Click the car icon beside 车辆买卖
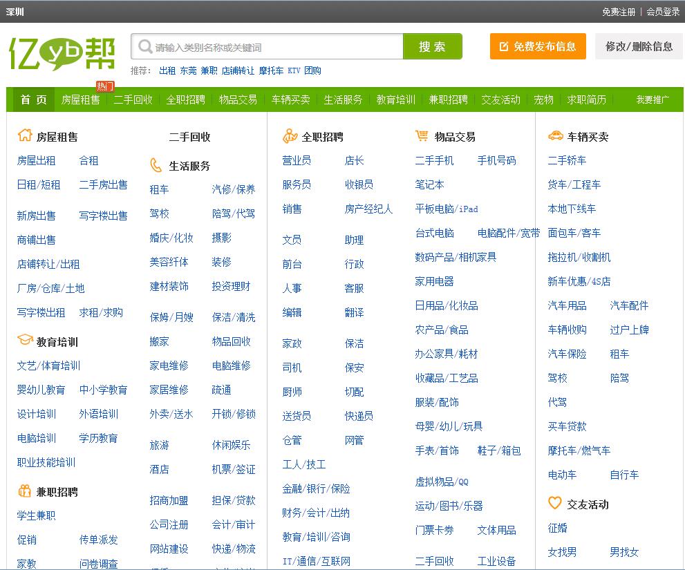The image size is (685, 570). pyautogui.click(x=555, y=136)
